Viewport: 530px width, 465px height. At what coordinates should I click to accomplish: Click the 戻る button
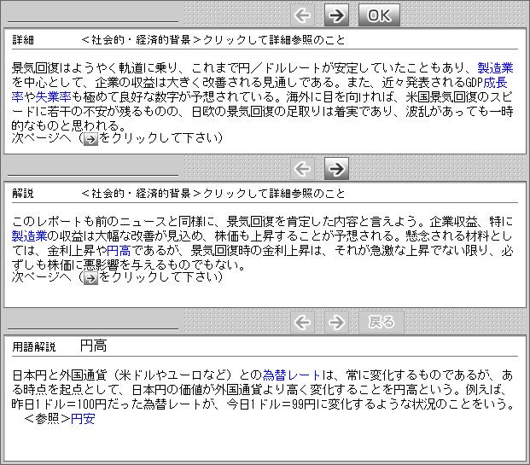(x=381, y=322)
